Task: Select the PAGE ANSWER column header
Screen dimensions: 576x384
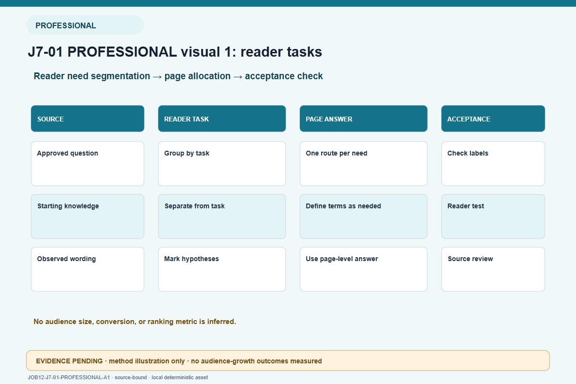Action: [x=363, y=119]
